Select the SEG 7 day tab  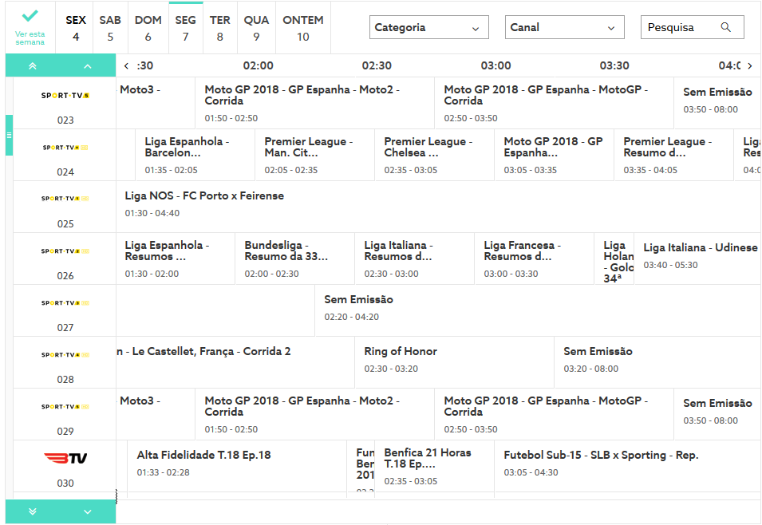click(186, 28)
